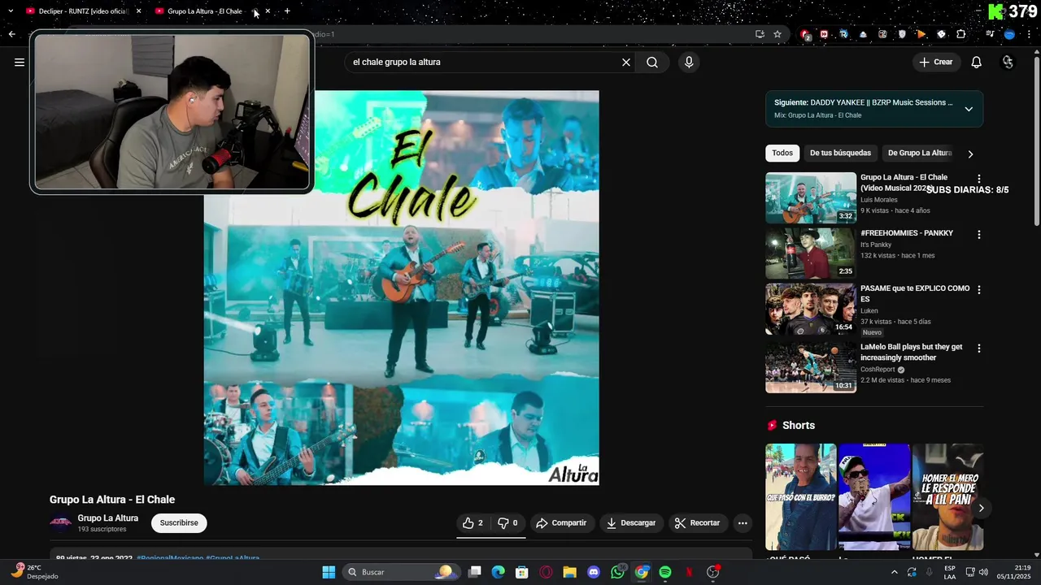This screenshot has width=1041, height=585.
Task: Open the Grupo La Altura channel avatar
Action: coord(61,523)
